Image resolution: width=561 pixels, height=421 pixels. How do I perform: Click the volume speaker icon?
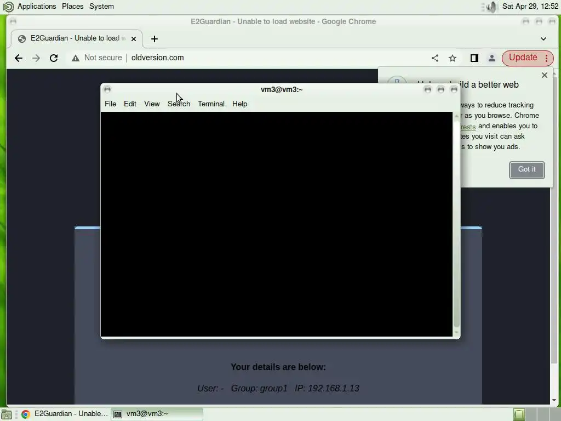[493, 7]
